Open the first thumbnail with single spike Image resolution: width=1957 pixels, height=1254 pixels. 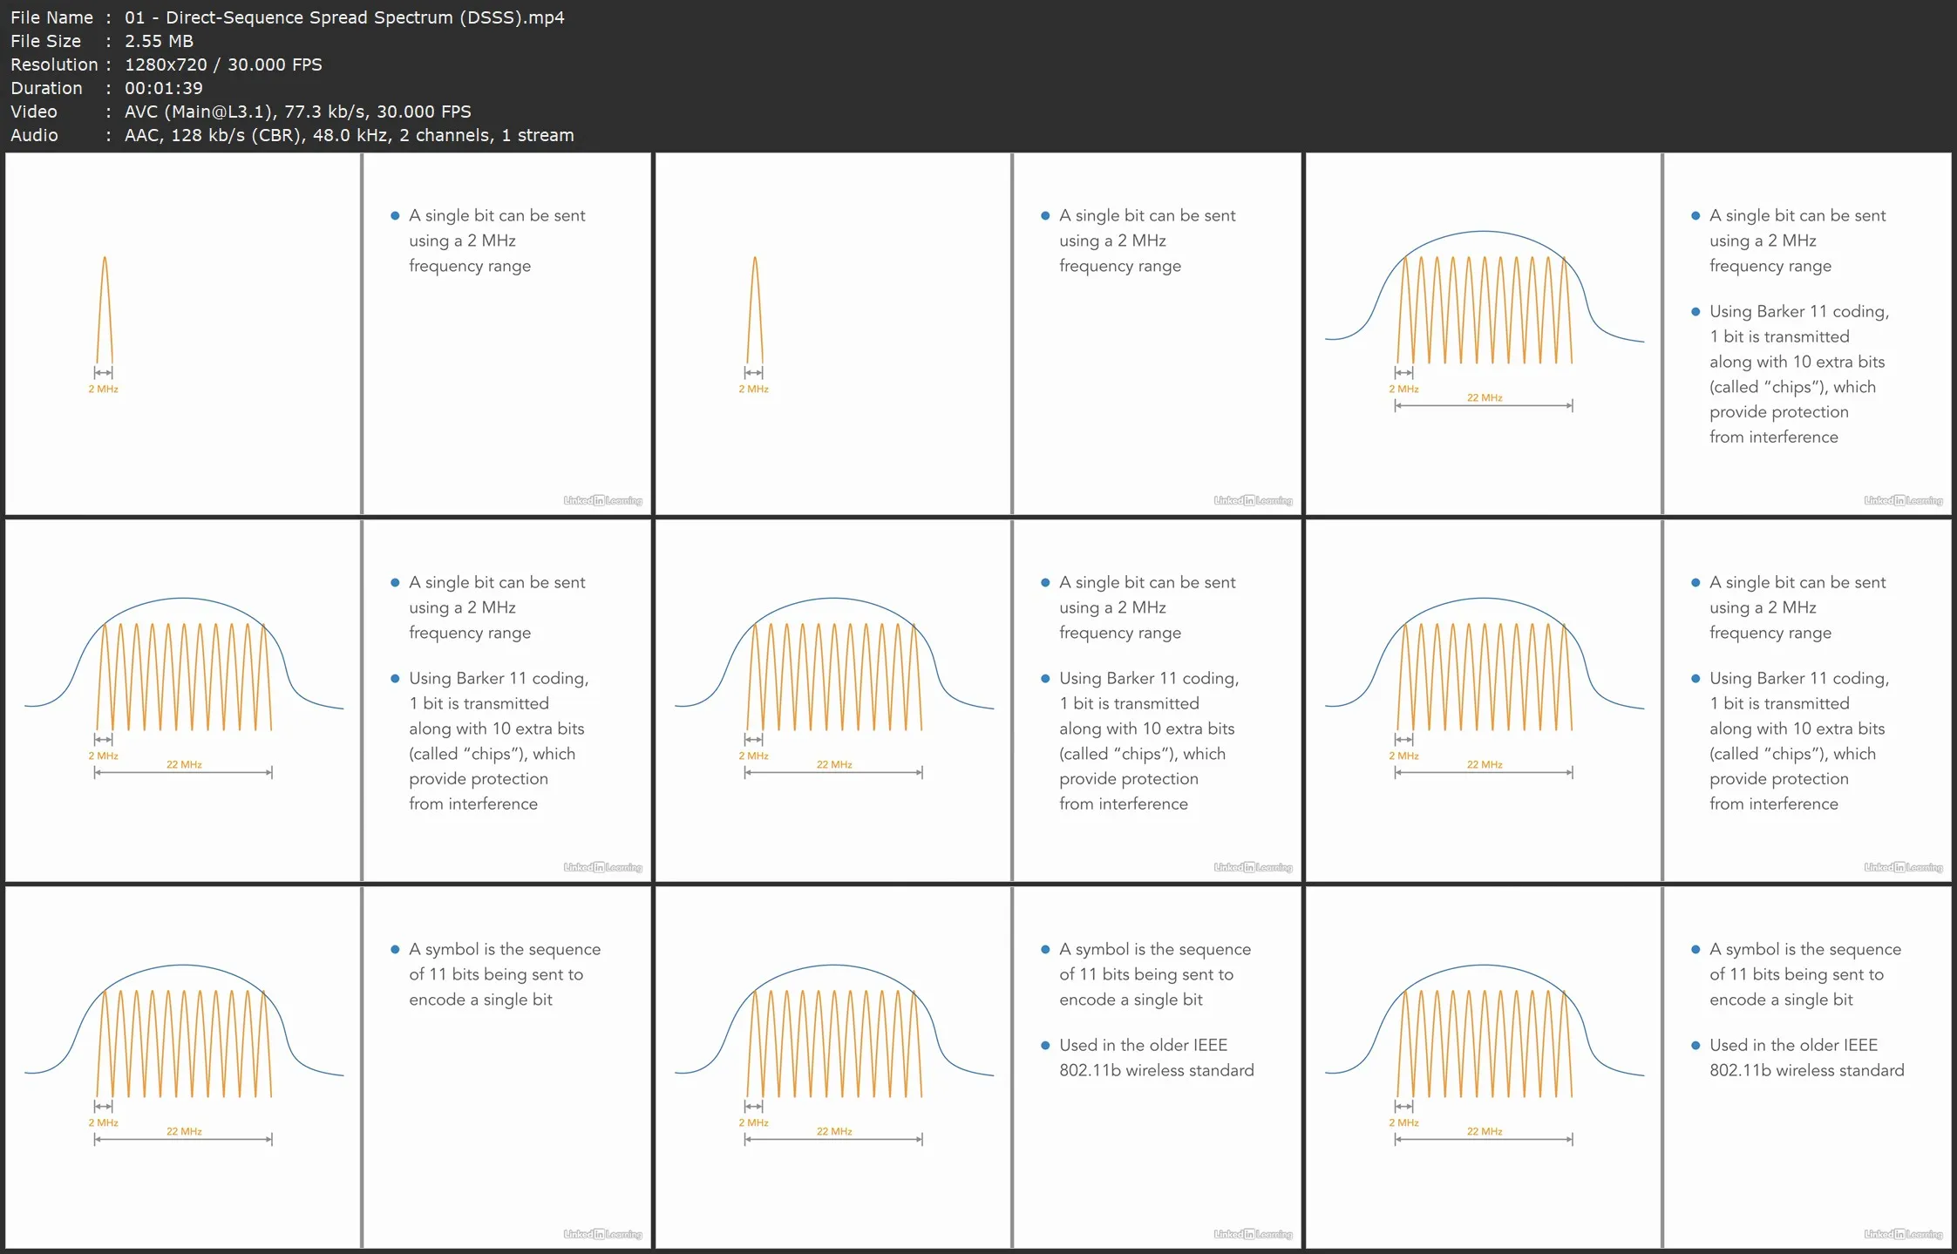[x=328, y=334]
